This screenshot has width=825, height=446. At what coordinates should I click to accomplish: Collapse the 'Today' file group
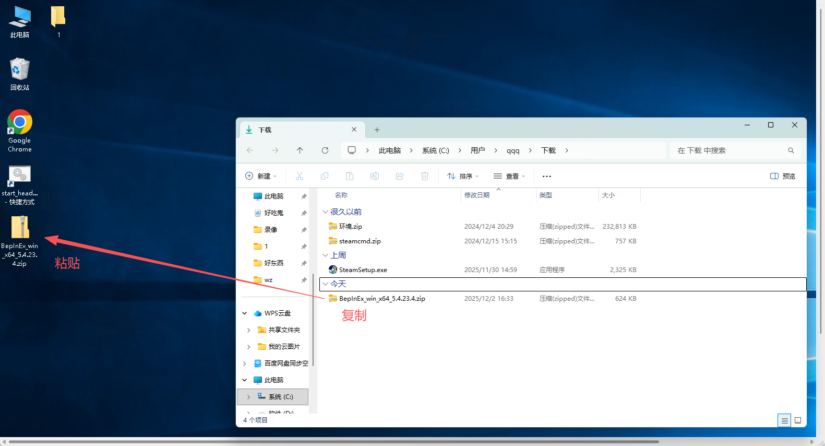click(x=326, y=284)
